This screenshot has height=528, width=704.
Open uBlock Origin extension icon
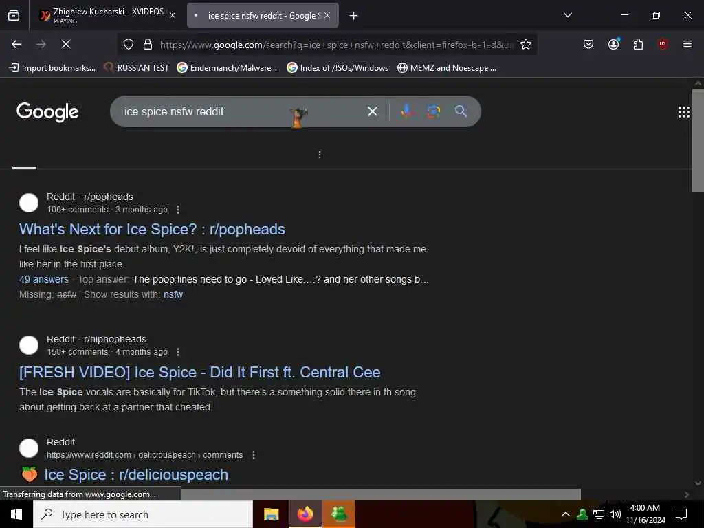tap(663, 44)
